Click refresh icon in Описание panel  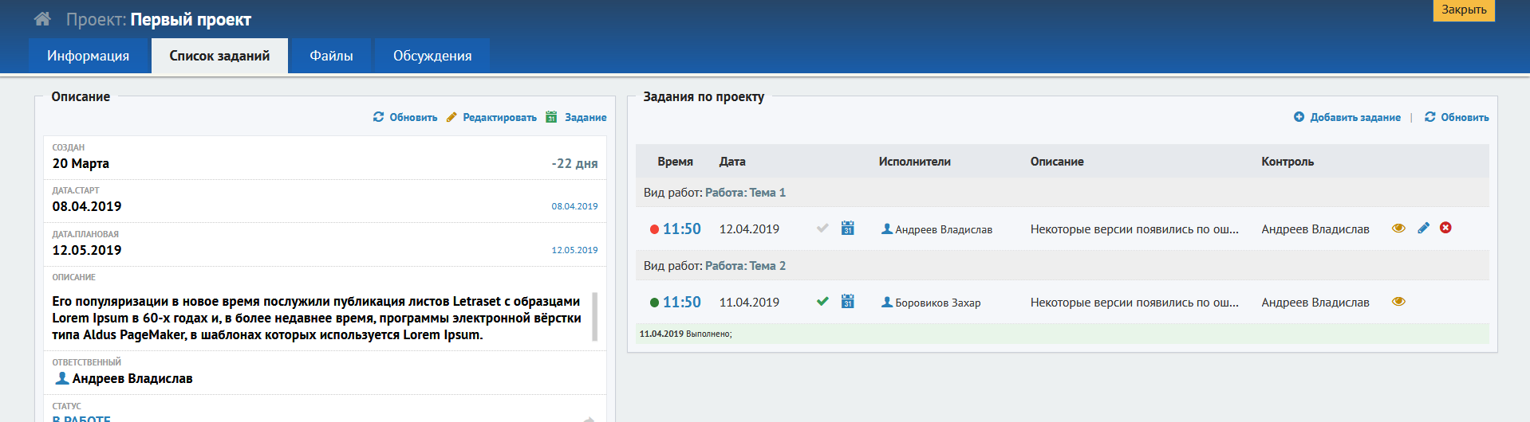click(378, 117)
